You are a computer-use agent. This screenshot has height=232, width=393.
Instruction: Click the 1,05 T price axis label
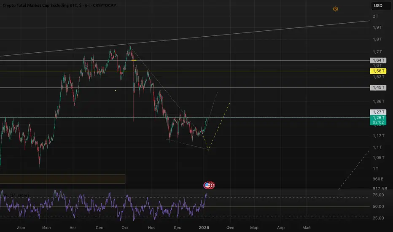coord(378,157)
